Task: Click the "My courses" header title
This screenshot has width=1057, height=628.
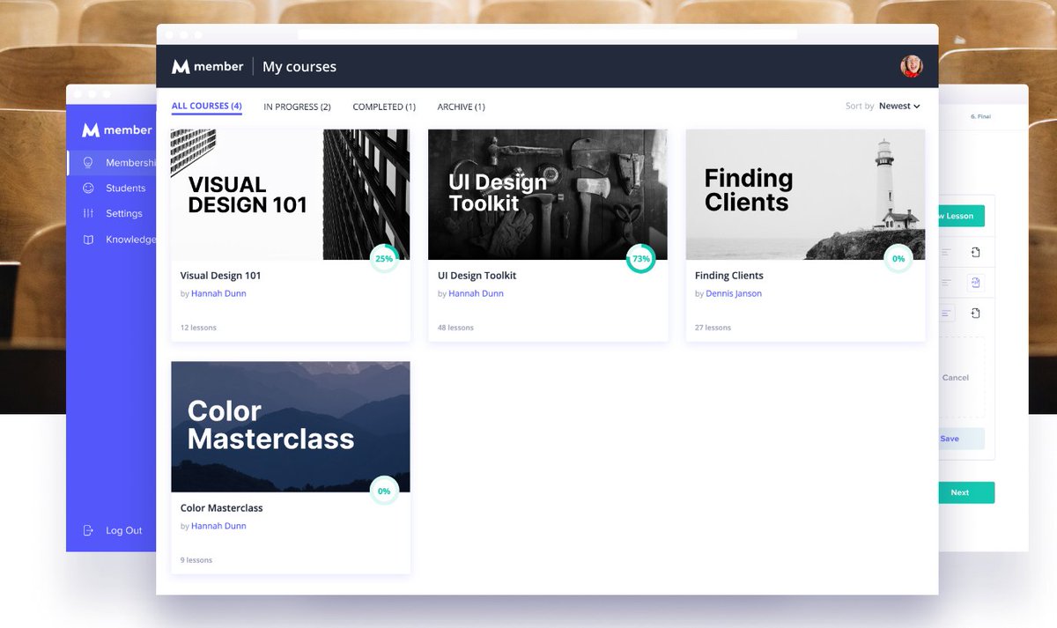Action: coord(299,67)
